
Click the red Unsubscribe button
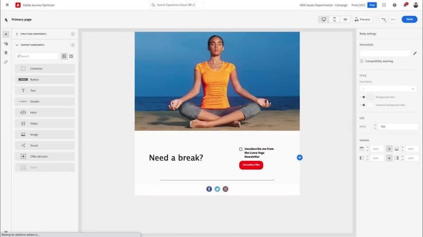coord(251,165)
